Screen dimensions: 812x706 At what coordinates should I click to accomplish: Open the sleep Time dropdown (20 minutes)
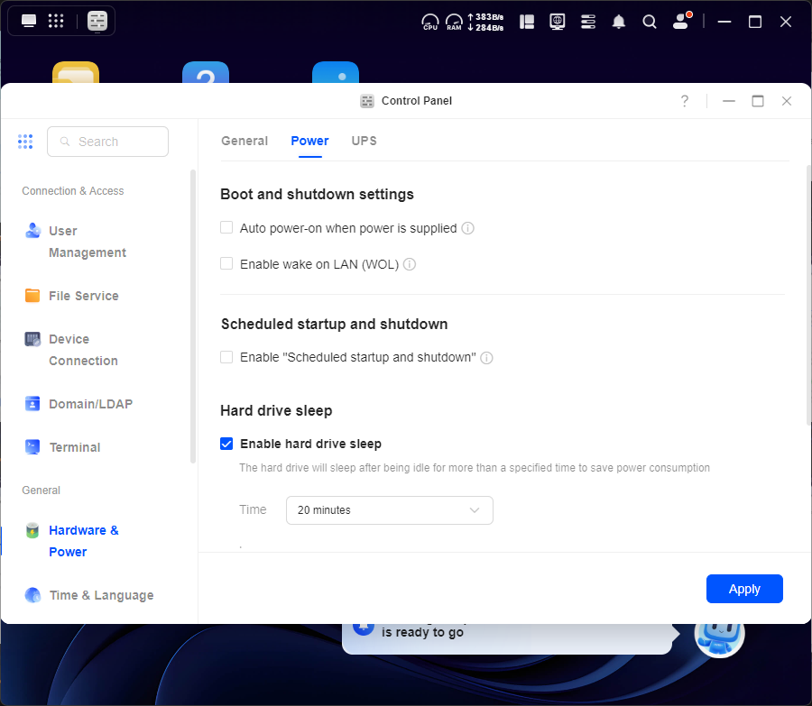[x=389, y=510]
